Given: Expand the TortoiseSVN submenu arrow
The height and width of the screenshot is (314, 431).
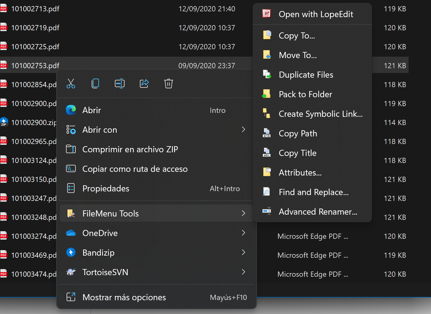Looking at the screenshot, I should 243,272.
